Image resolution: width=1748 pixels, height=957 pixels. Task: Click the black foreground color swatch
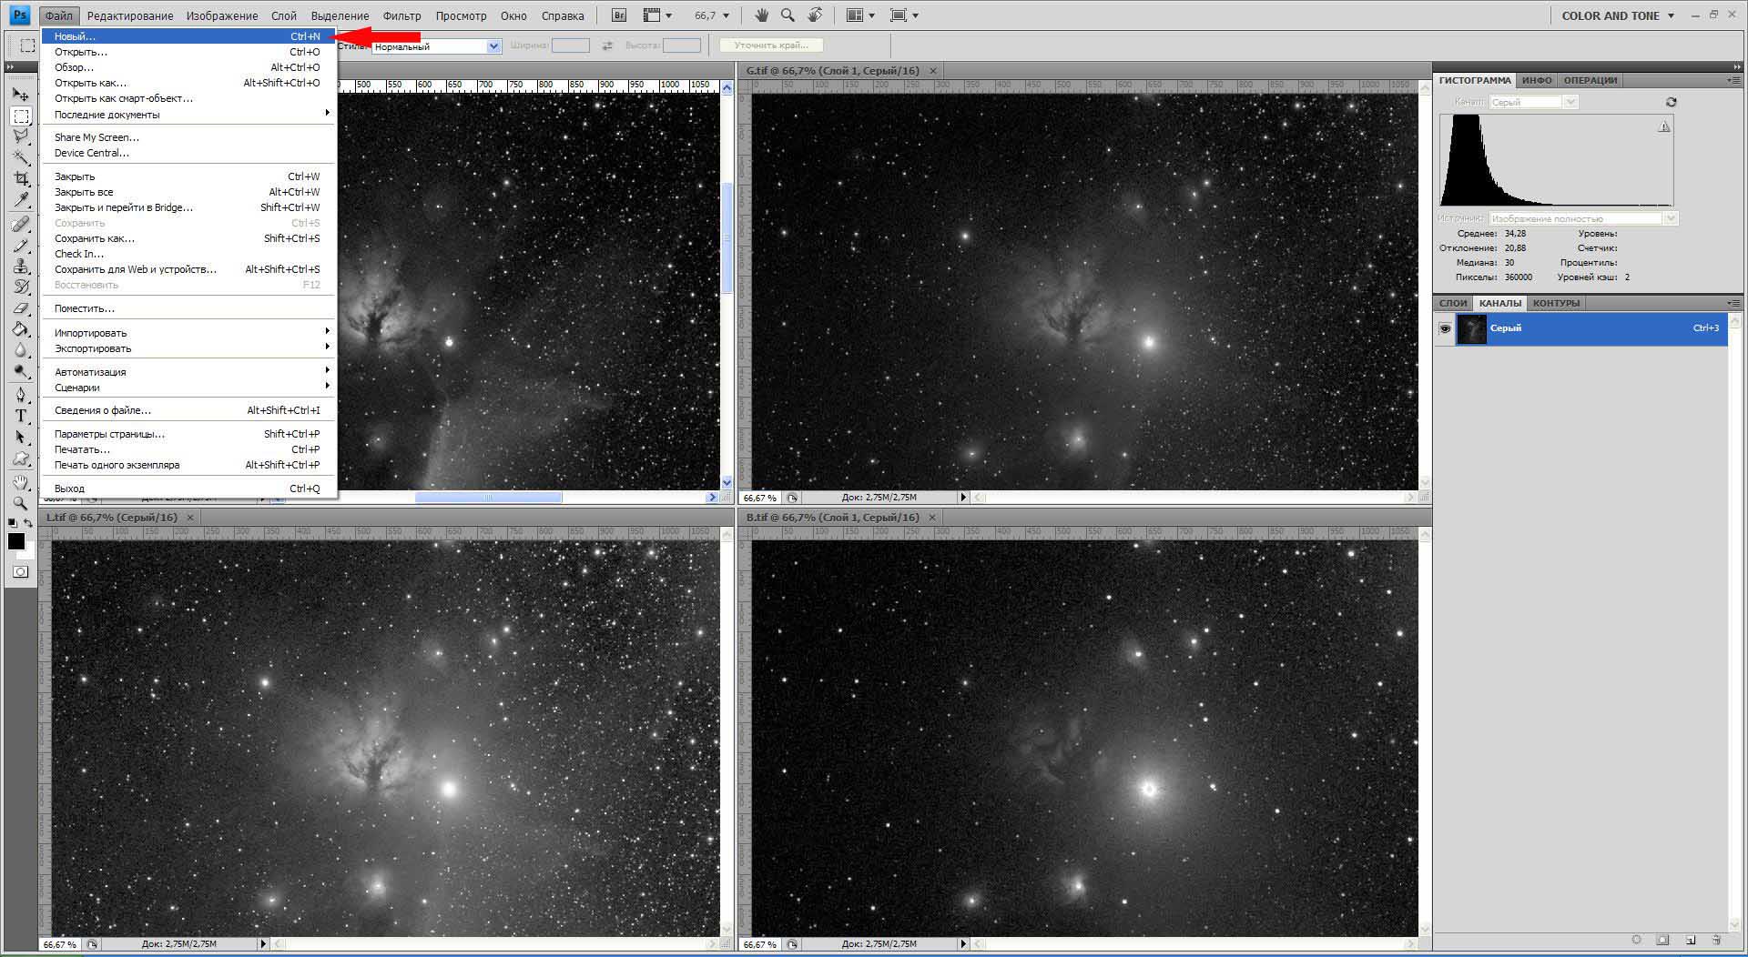[15, 541]
